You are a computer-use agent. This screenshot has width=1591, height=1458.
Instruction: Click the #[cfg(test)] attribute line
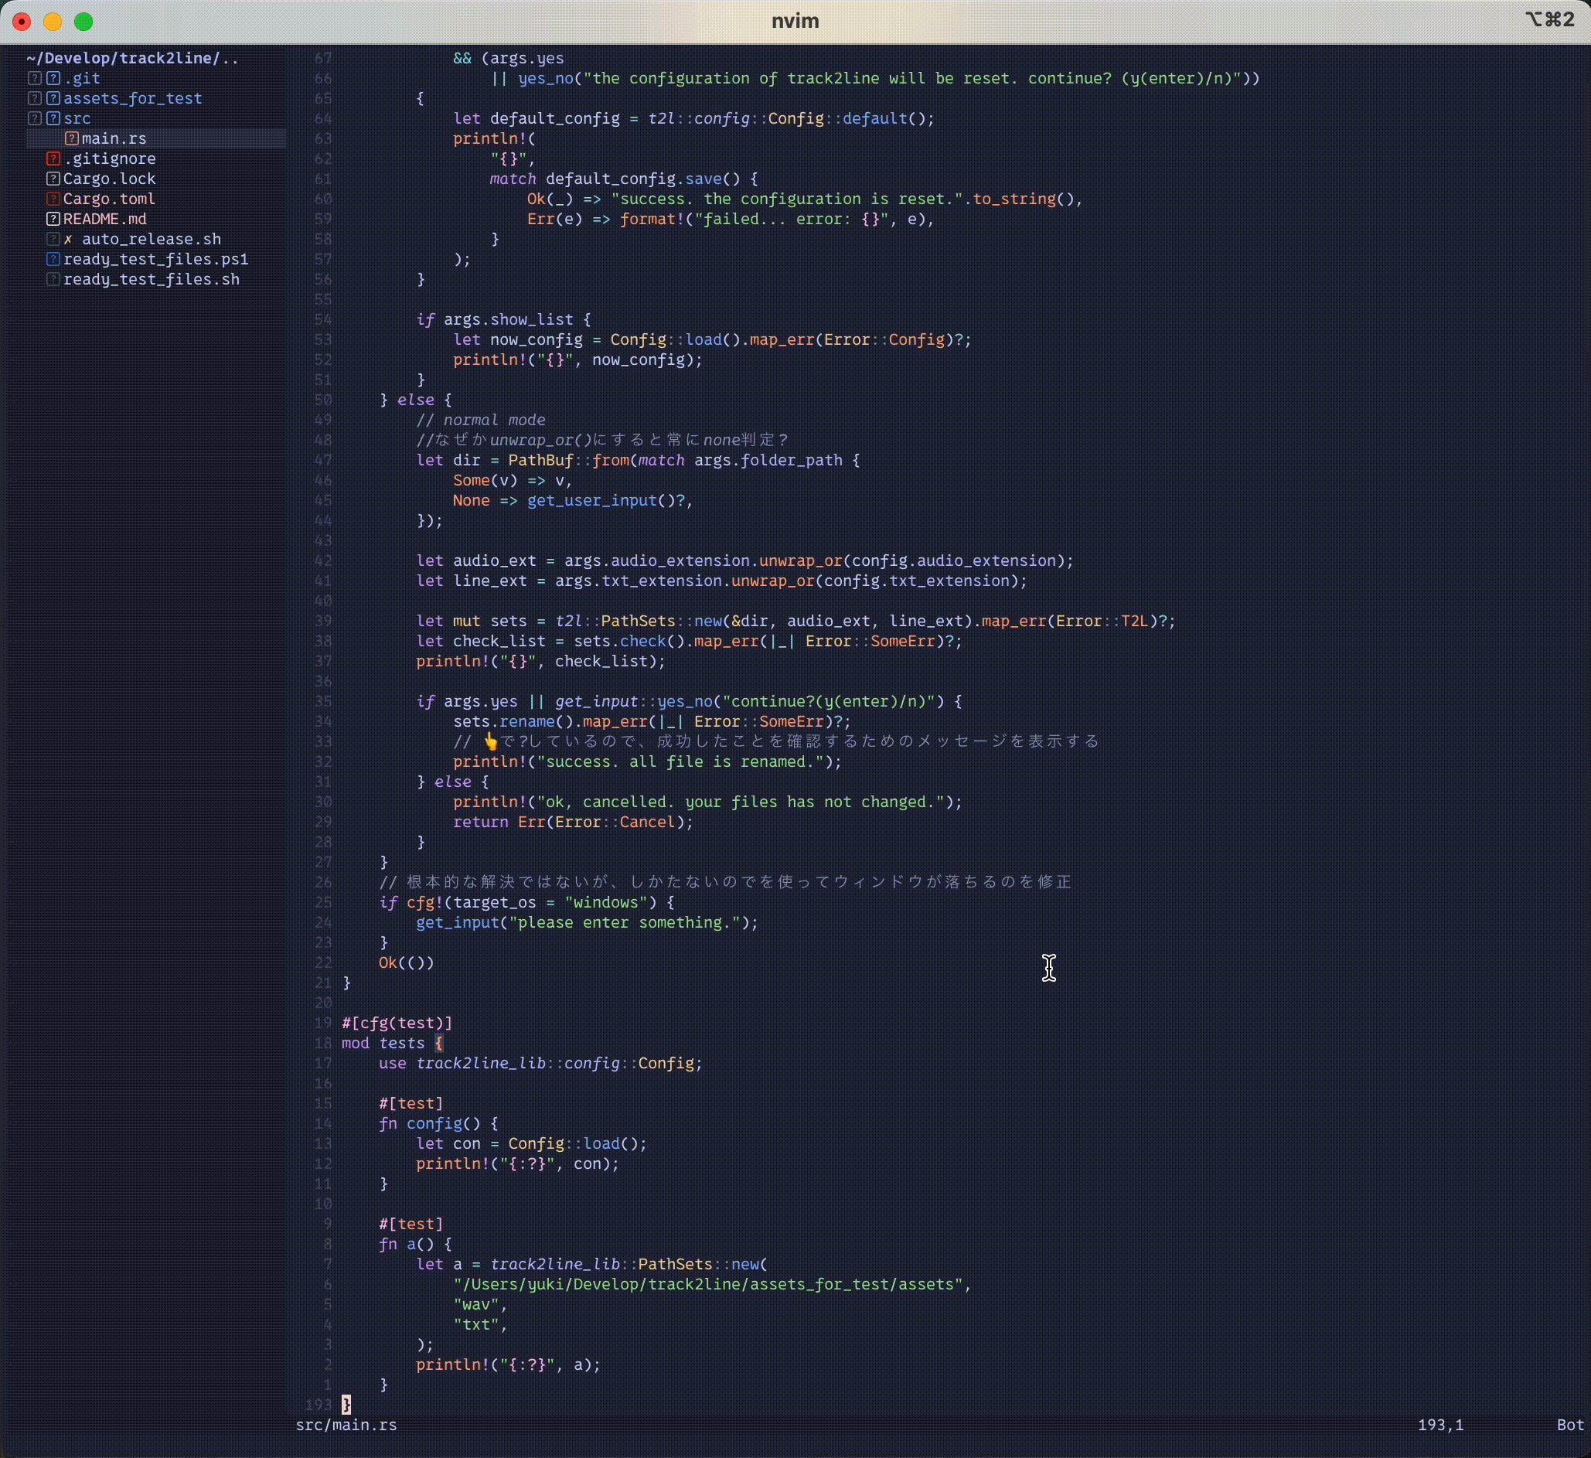(x=397, y=1024)
